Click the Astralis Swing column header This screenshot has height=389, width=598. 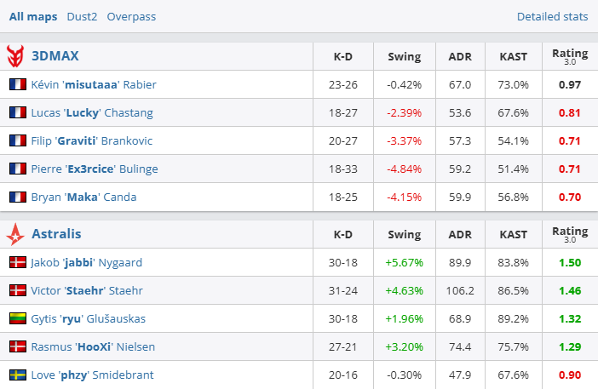click(x=405, y=233)
